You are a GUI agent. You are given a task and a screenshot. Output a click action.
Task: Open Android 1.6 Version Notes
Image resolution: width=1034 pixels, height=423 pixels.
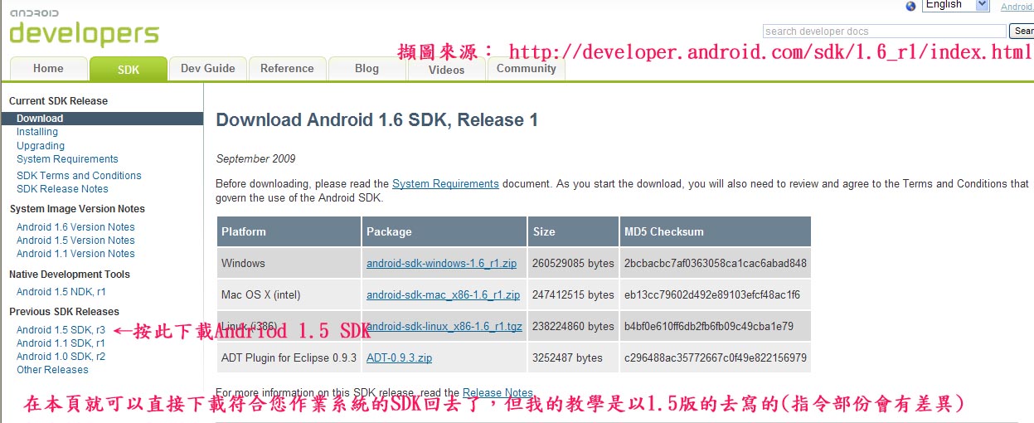pyautogui.click(x=75, y=227)
